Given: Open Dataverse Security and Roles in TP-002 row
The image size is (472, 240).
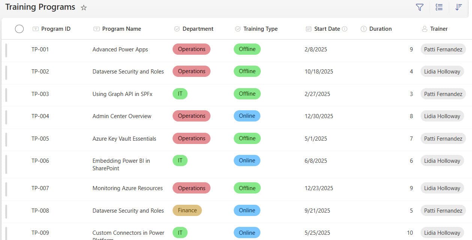Looking at the screenshot, I should coord(128,72).
